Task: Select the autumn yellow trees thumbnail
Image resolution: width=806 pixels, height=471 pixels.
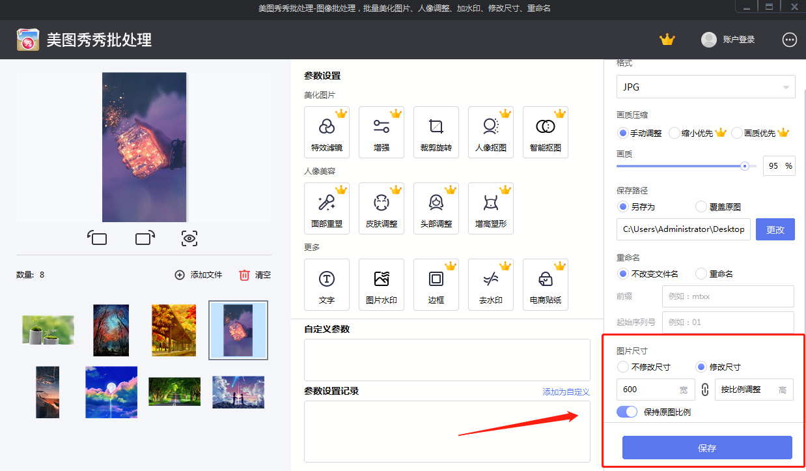Action: (x=174, y=330)
